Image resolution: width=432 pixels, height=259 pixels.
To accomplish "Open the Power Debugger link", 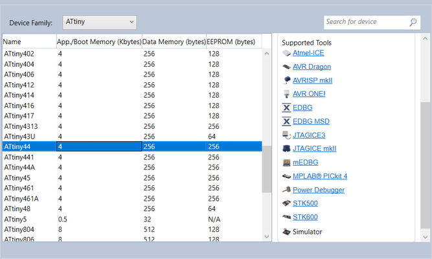I will [x=319, y=190].
